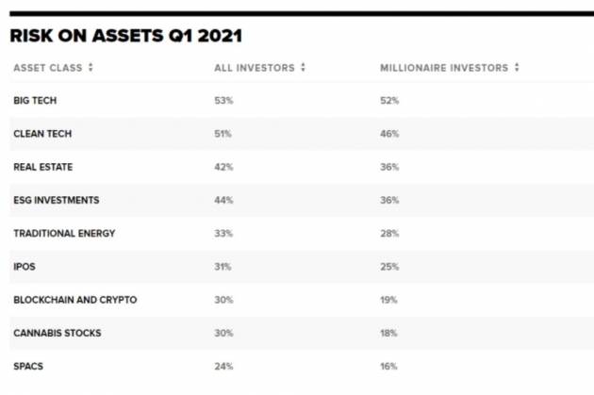Select the Traditional Energy row label

tap(64, 233)
